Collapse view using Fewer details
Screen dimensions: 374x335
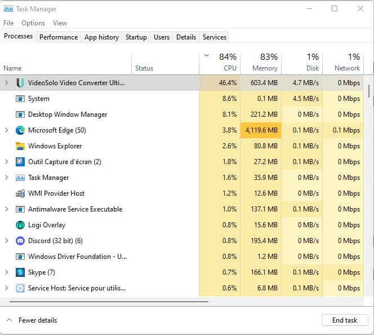(x=32, y=320)
